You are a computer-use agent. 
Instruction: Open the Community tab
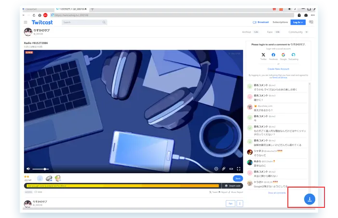pos(298,32)
